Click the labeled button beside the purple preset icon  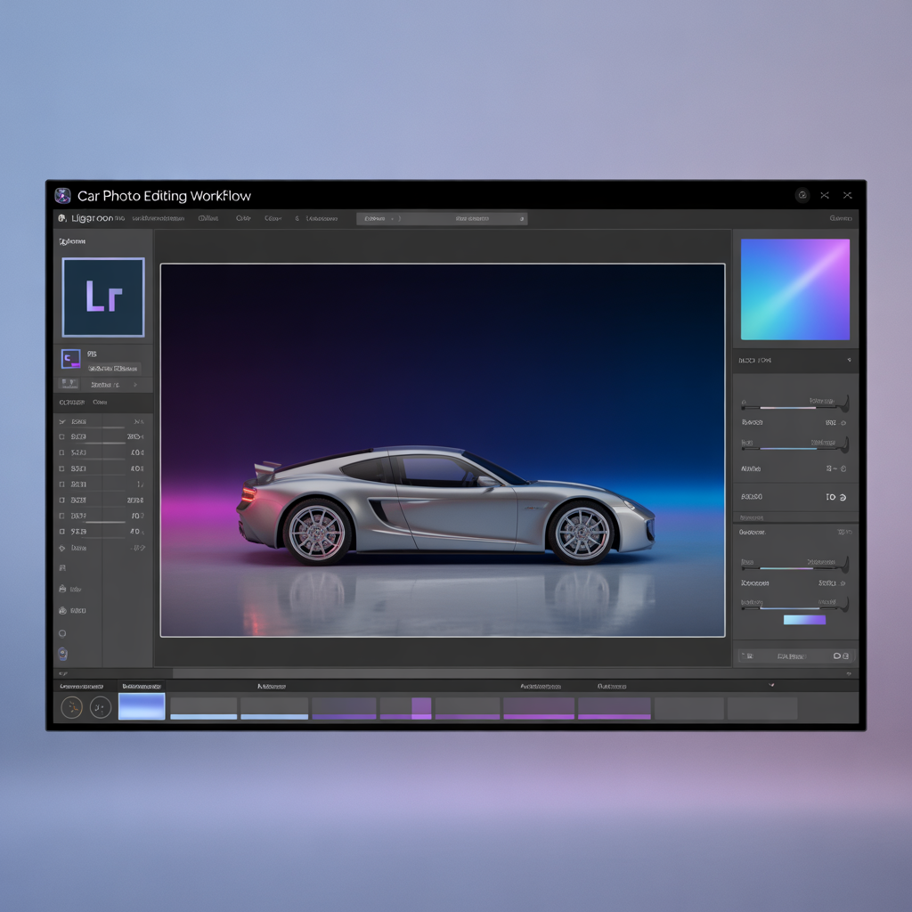[114, 368]
